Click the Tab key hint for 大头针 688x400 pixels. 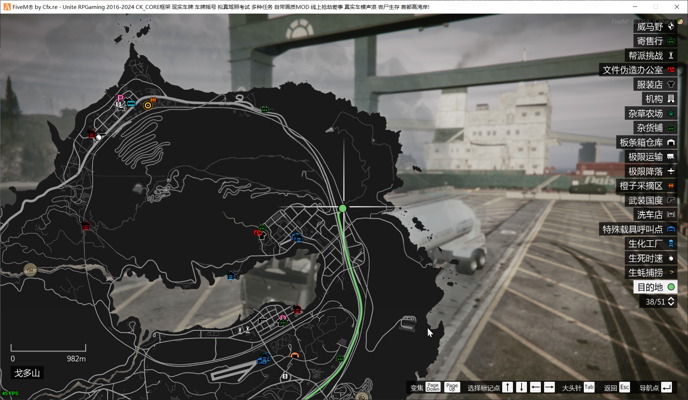pyautogui.click(x=589, y=387)
